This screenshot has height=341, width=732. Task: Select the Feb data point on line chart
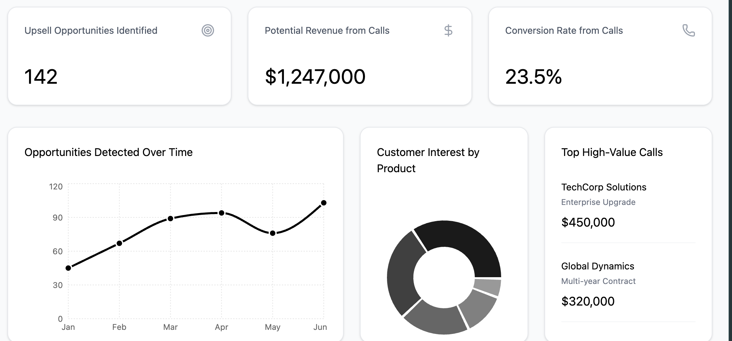119,243
